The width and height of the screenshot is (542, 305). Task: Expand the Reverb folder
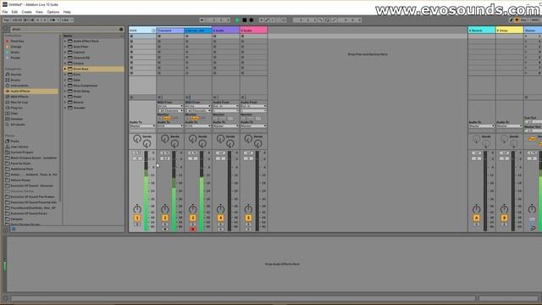(x=65, y=103)
